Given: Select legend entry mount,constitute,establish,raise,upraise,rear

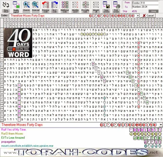Looking at the screenshot, I should (x=27, y=146).
